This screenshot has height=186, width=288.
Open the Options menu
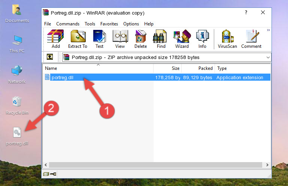131,24
